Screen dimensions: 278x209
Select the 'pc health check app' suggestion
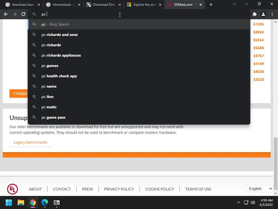click(x=139, y=76)
